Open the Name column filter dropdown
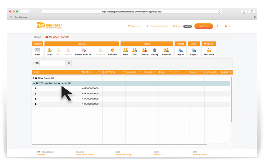Screen dimensions: 264x164 click(x=79, y=72)
